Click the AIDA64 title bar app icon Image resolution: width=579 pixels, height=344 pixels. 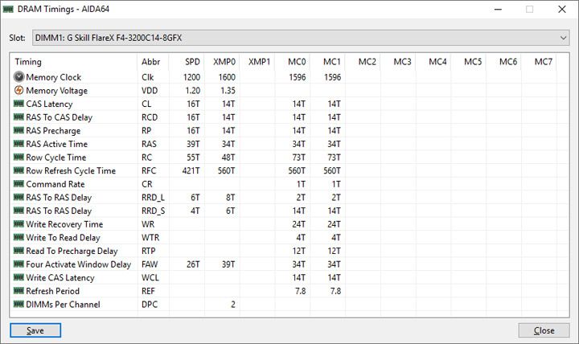pyautogui.click(x=8, y=9)
